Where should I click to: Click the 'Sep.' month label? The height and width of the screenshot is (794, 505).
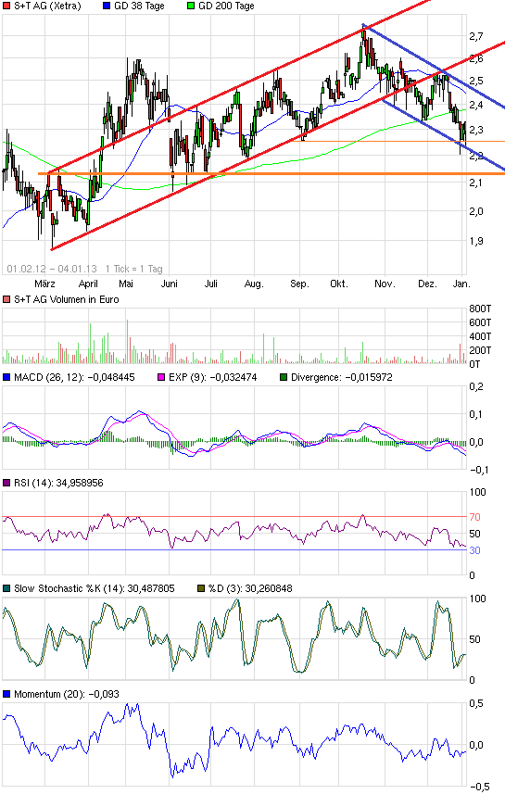(299, 284)
